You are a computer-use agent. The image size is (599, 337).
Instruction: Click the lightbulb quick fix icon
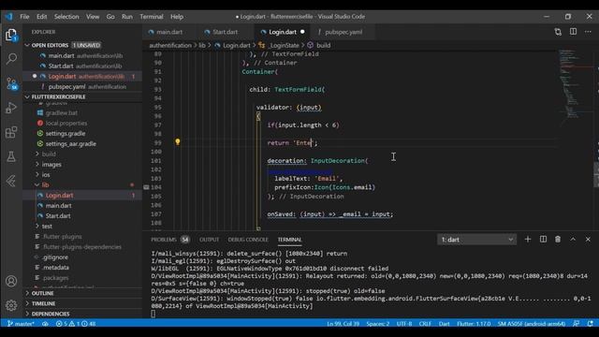(177, 142)
